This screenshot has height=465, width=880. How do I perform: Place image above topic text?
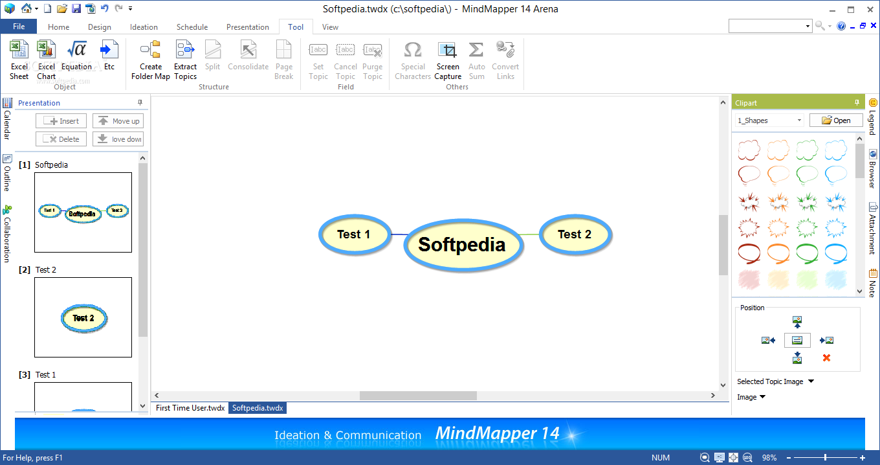(797, 322)
